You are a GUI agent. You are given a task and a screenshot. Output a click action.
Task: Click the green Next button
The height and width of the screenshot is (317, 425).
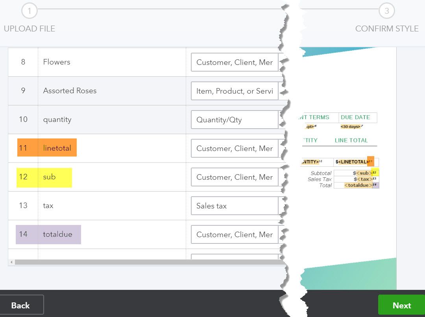pos(402,305)
